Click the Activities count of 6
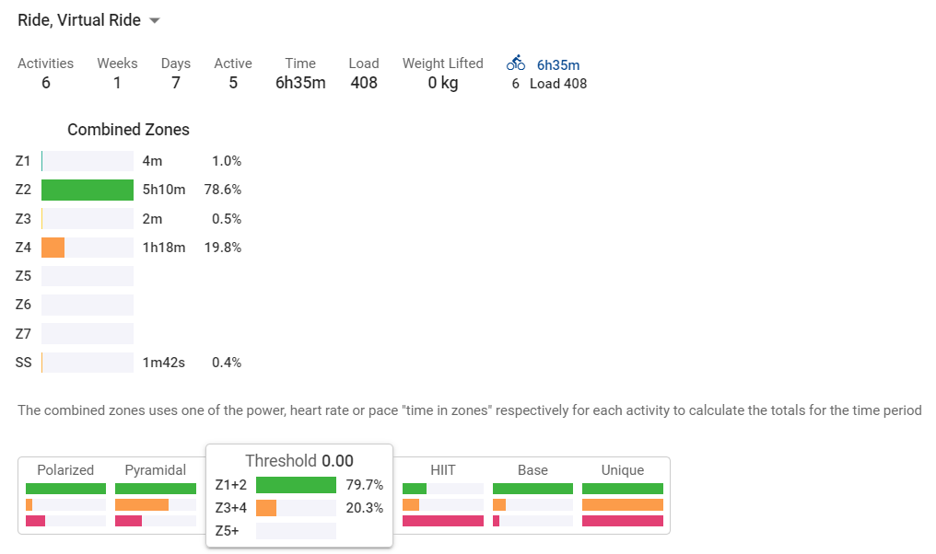Screen dimensions: 936x554 click(x=45, y=82)
